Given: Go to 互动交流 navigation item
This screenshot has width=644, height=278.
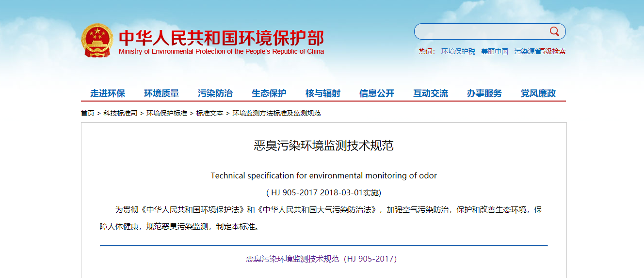Looking at the screenshot, I should pos(431,93).
